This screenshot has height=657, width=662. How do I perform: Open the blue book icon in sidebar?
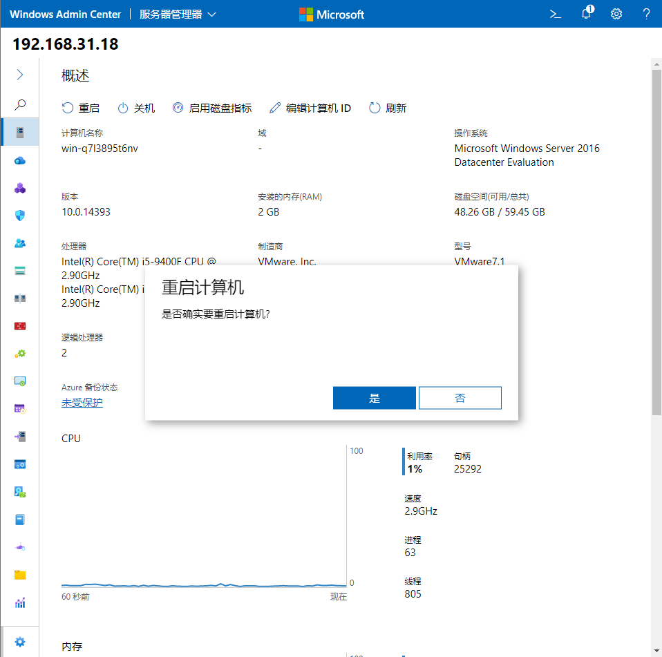(x=20, y=520)
